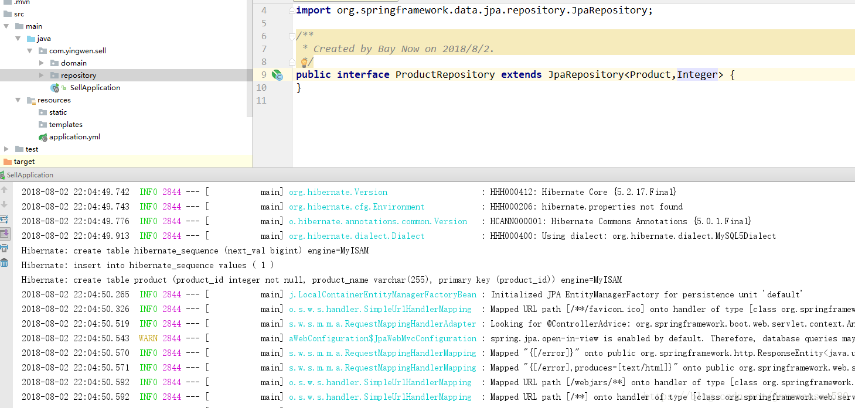Open application.yml in project tree

pos(74,137)
